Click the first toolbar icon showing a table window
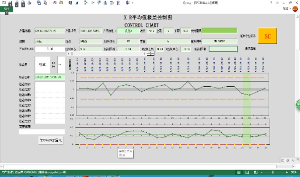 pyautogui.click(x=4, y=2)
